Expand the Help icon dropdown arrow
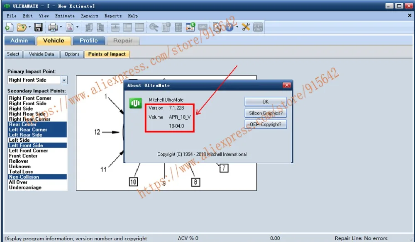415x242 pixels. [237, 27]
